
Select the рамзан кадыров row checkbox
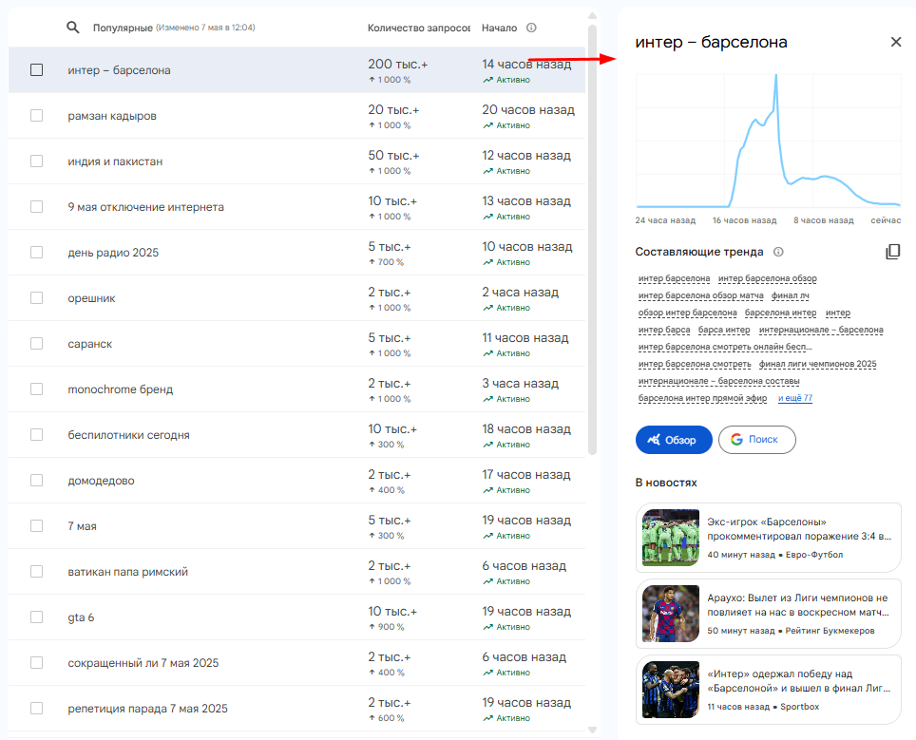36,116
